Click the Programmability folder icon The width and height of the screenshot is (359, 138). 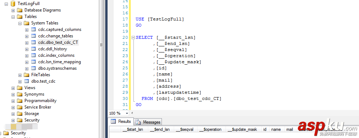click(20, 101)
